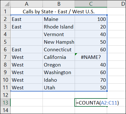This screenshot has height=114, width=126.
Task: Click the COUNTA formula cell
Action: 91,103
